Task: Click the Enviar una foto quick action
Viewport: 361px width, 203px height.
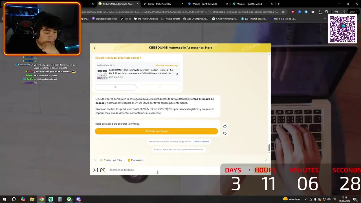Action: click(111, 160)
